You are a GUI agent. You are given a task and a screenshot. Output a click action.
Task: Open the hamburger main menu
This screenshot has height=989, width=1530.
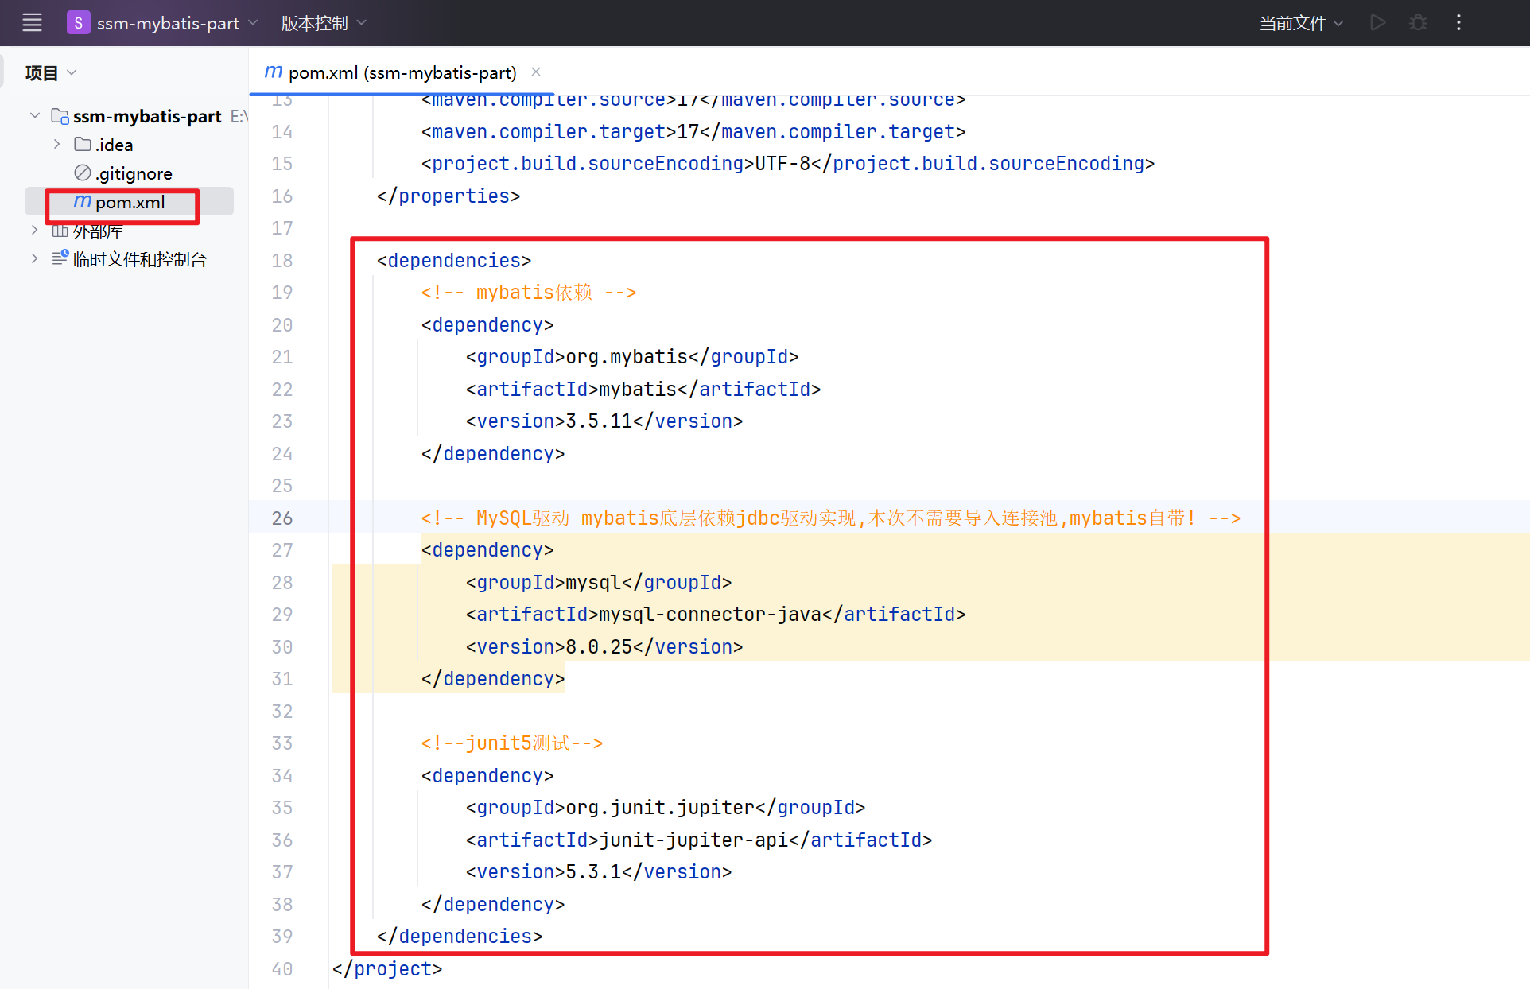point(32,22)
